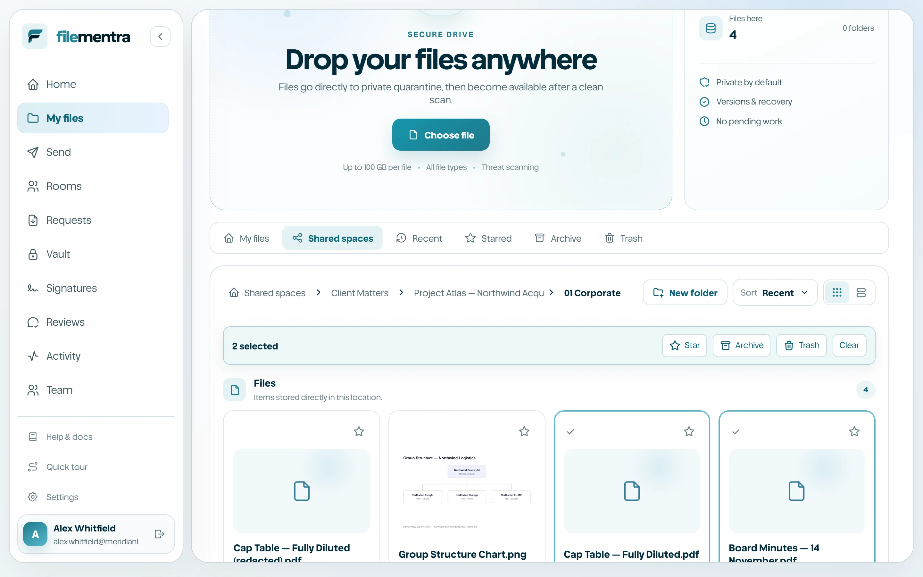
Task: Select the Shared spaces tab
Action: (x=332, y=238)
